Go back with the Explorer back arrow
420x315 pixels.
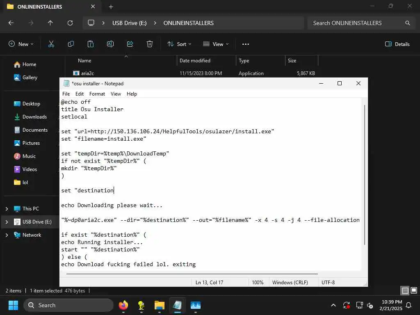tap(11, 23)
